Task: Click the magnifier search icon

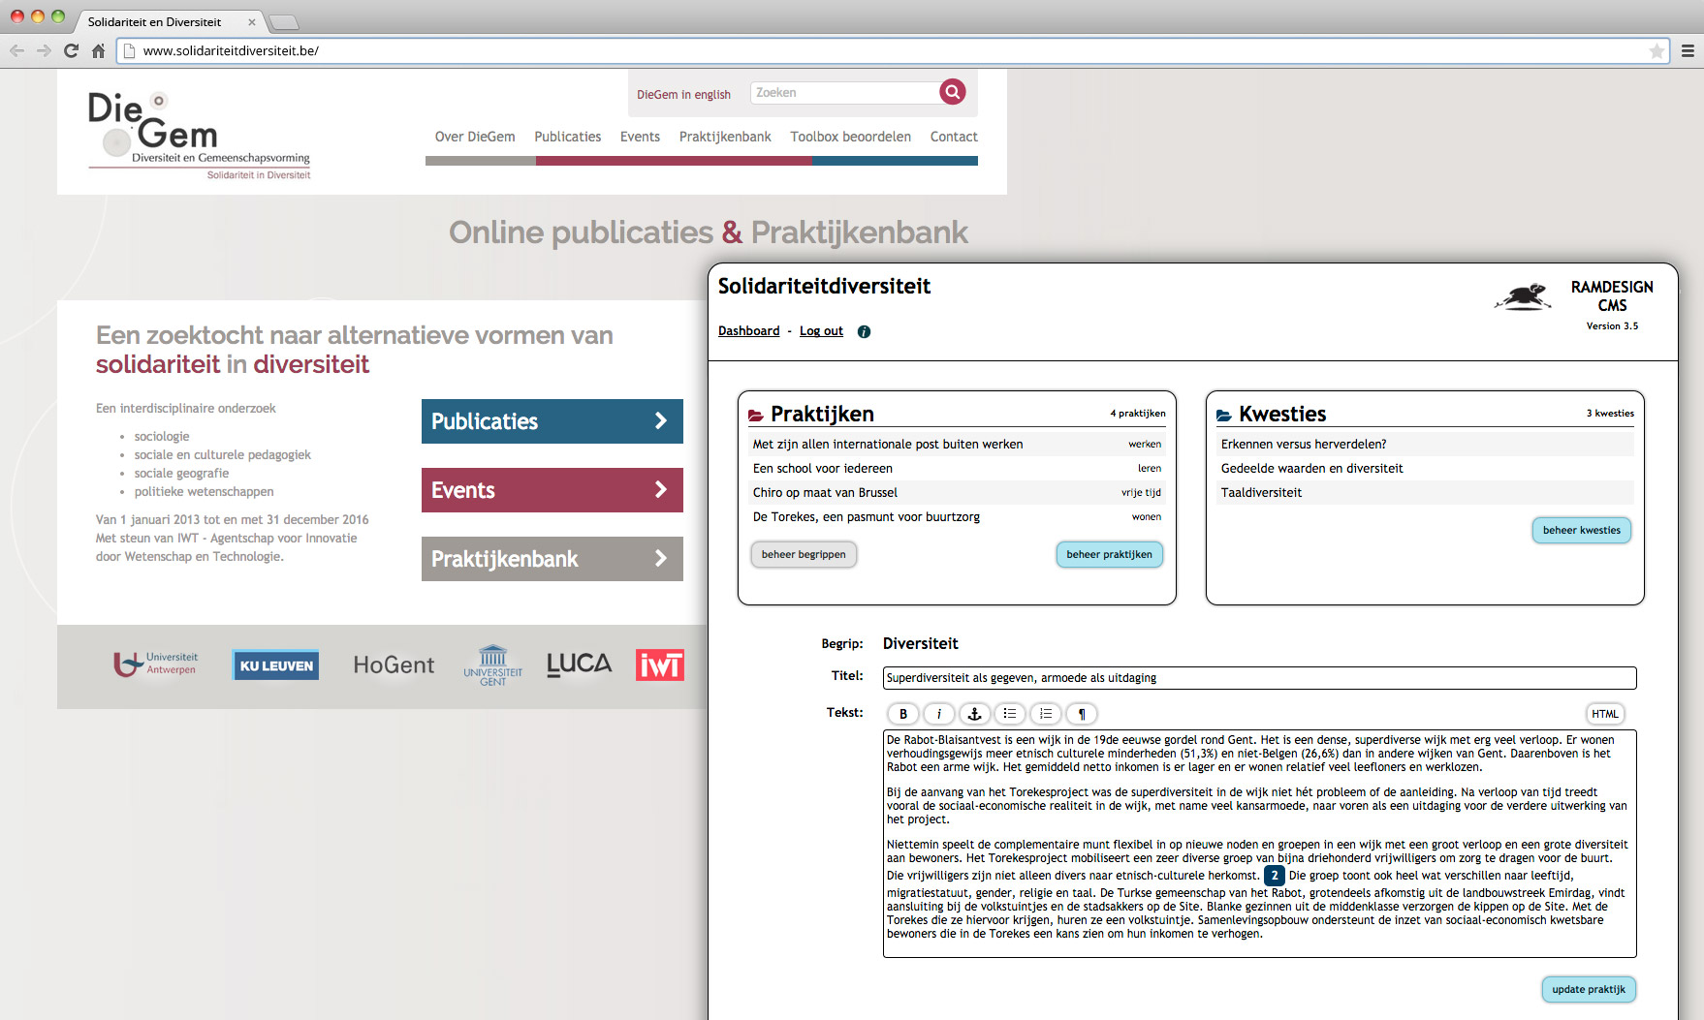Action: [953, 92]
